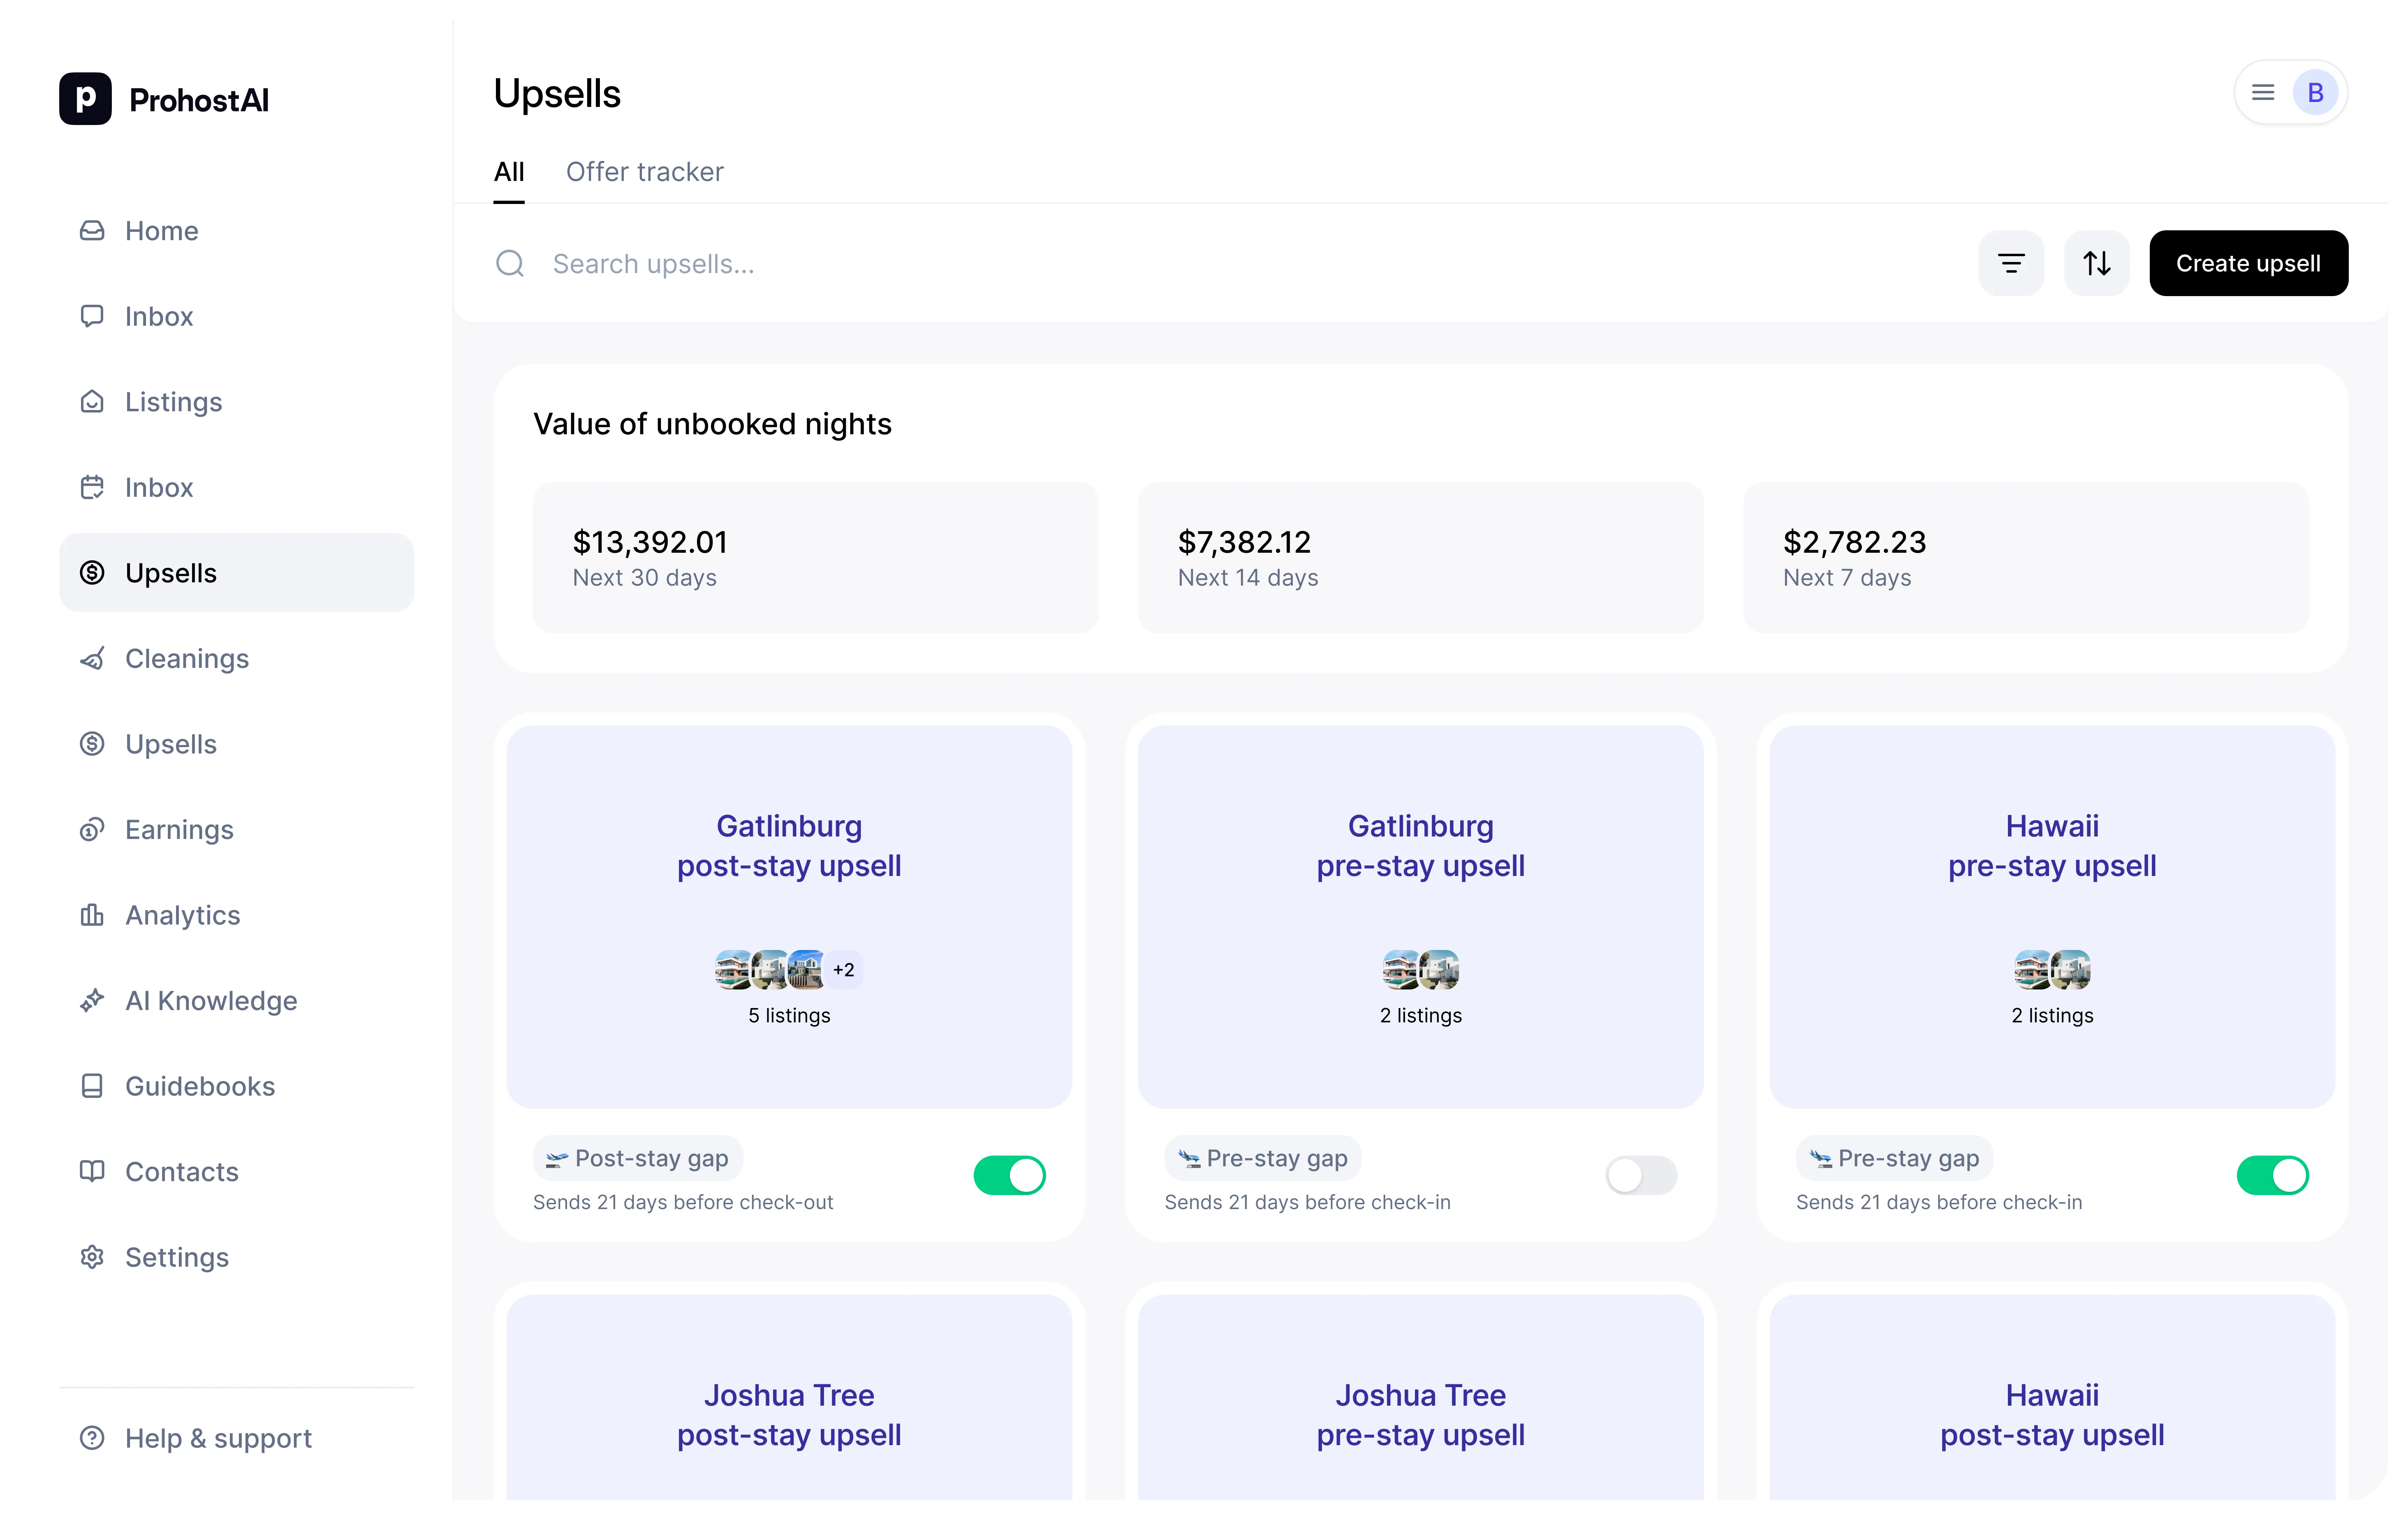The height and width of the screenshot is (1520, 2408).
Task: Expand the +2 listings avatar overflow
Action: 843,968
